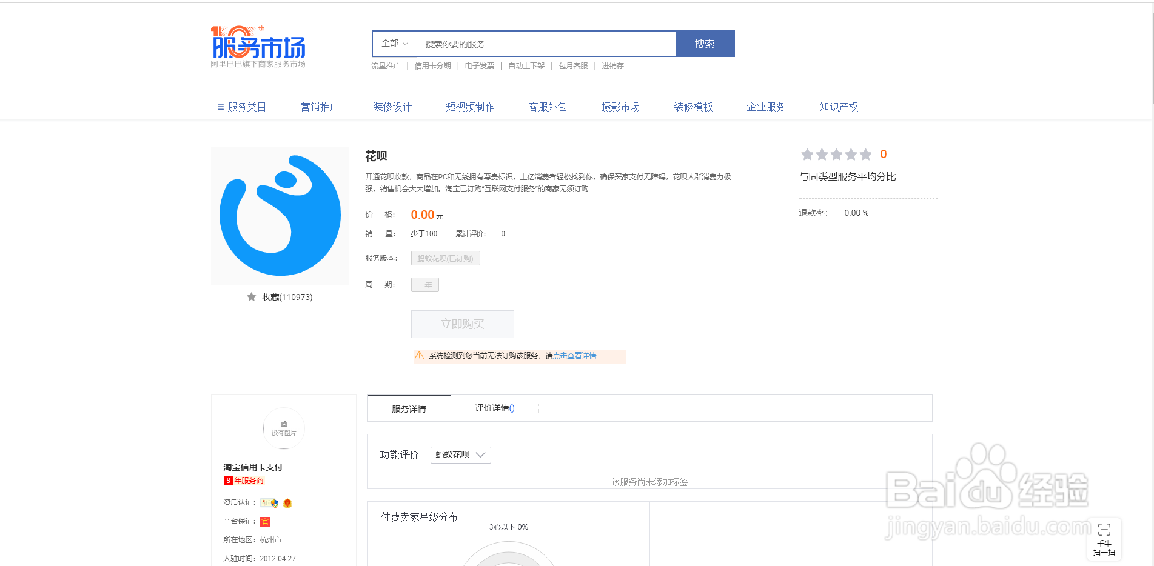This screenshot has width=1154, height=566.
Task: Click the 淘宝信用卡支付 seller name
Action: pyautogui.click(x=253, y=467)
